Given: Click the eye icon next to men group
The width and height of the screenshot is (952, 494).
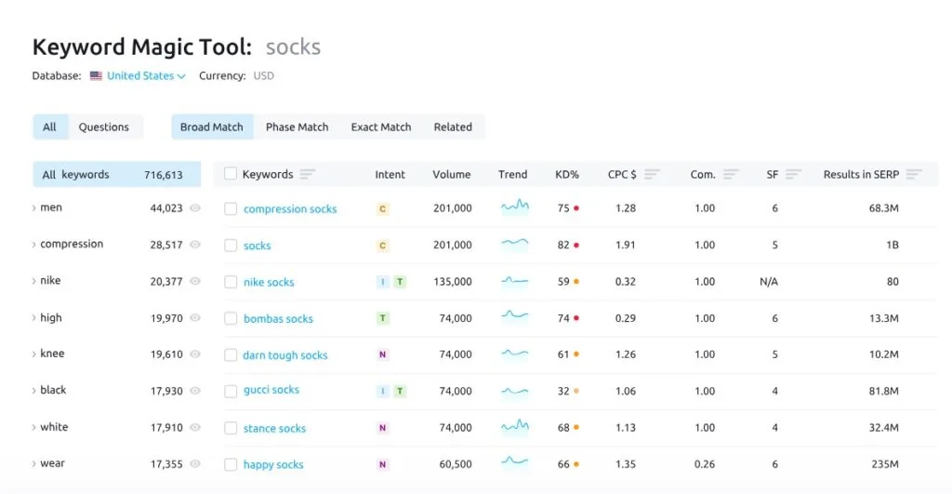Looking at the screenshot, I should click(195, 207).
